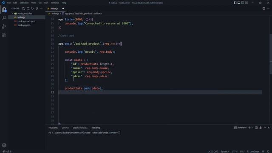Screen dimensions: 272x153
Task: Click the VS Code logo in title bar
Action: (x=3, y=3)
